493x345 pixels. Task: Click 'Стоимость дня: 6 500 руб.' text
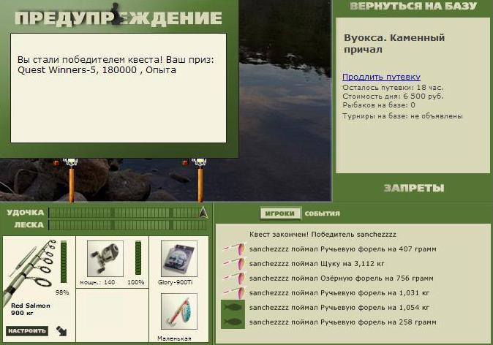pos(393,96)
